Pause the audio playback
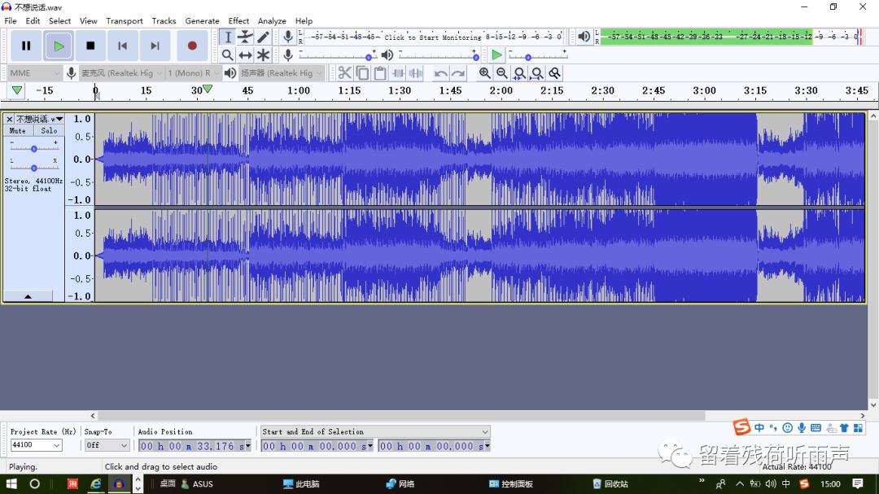 26,46
